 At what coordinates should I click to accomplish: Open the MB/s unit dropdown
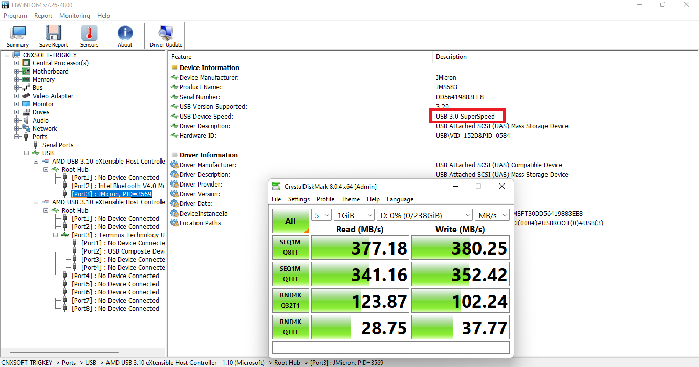pos(492,215)
